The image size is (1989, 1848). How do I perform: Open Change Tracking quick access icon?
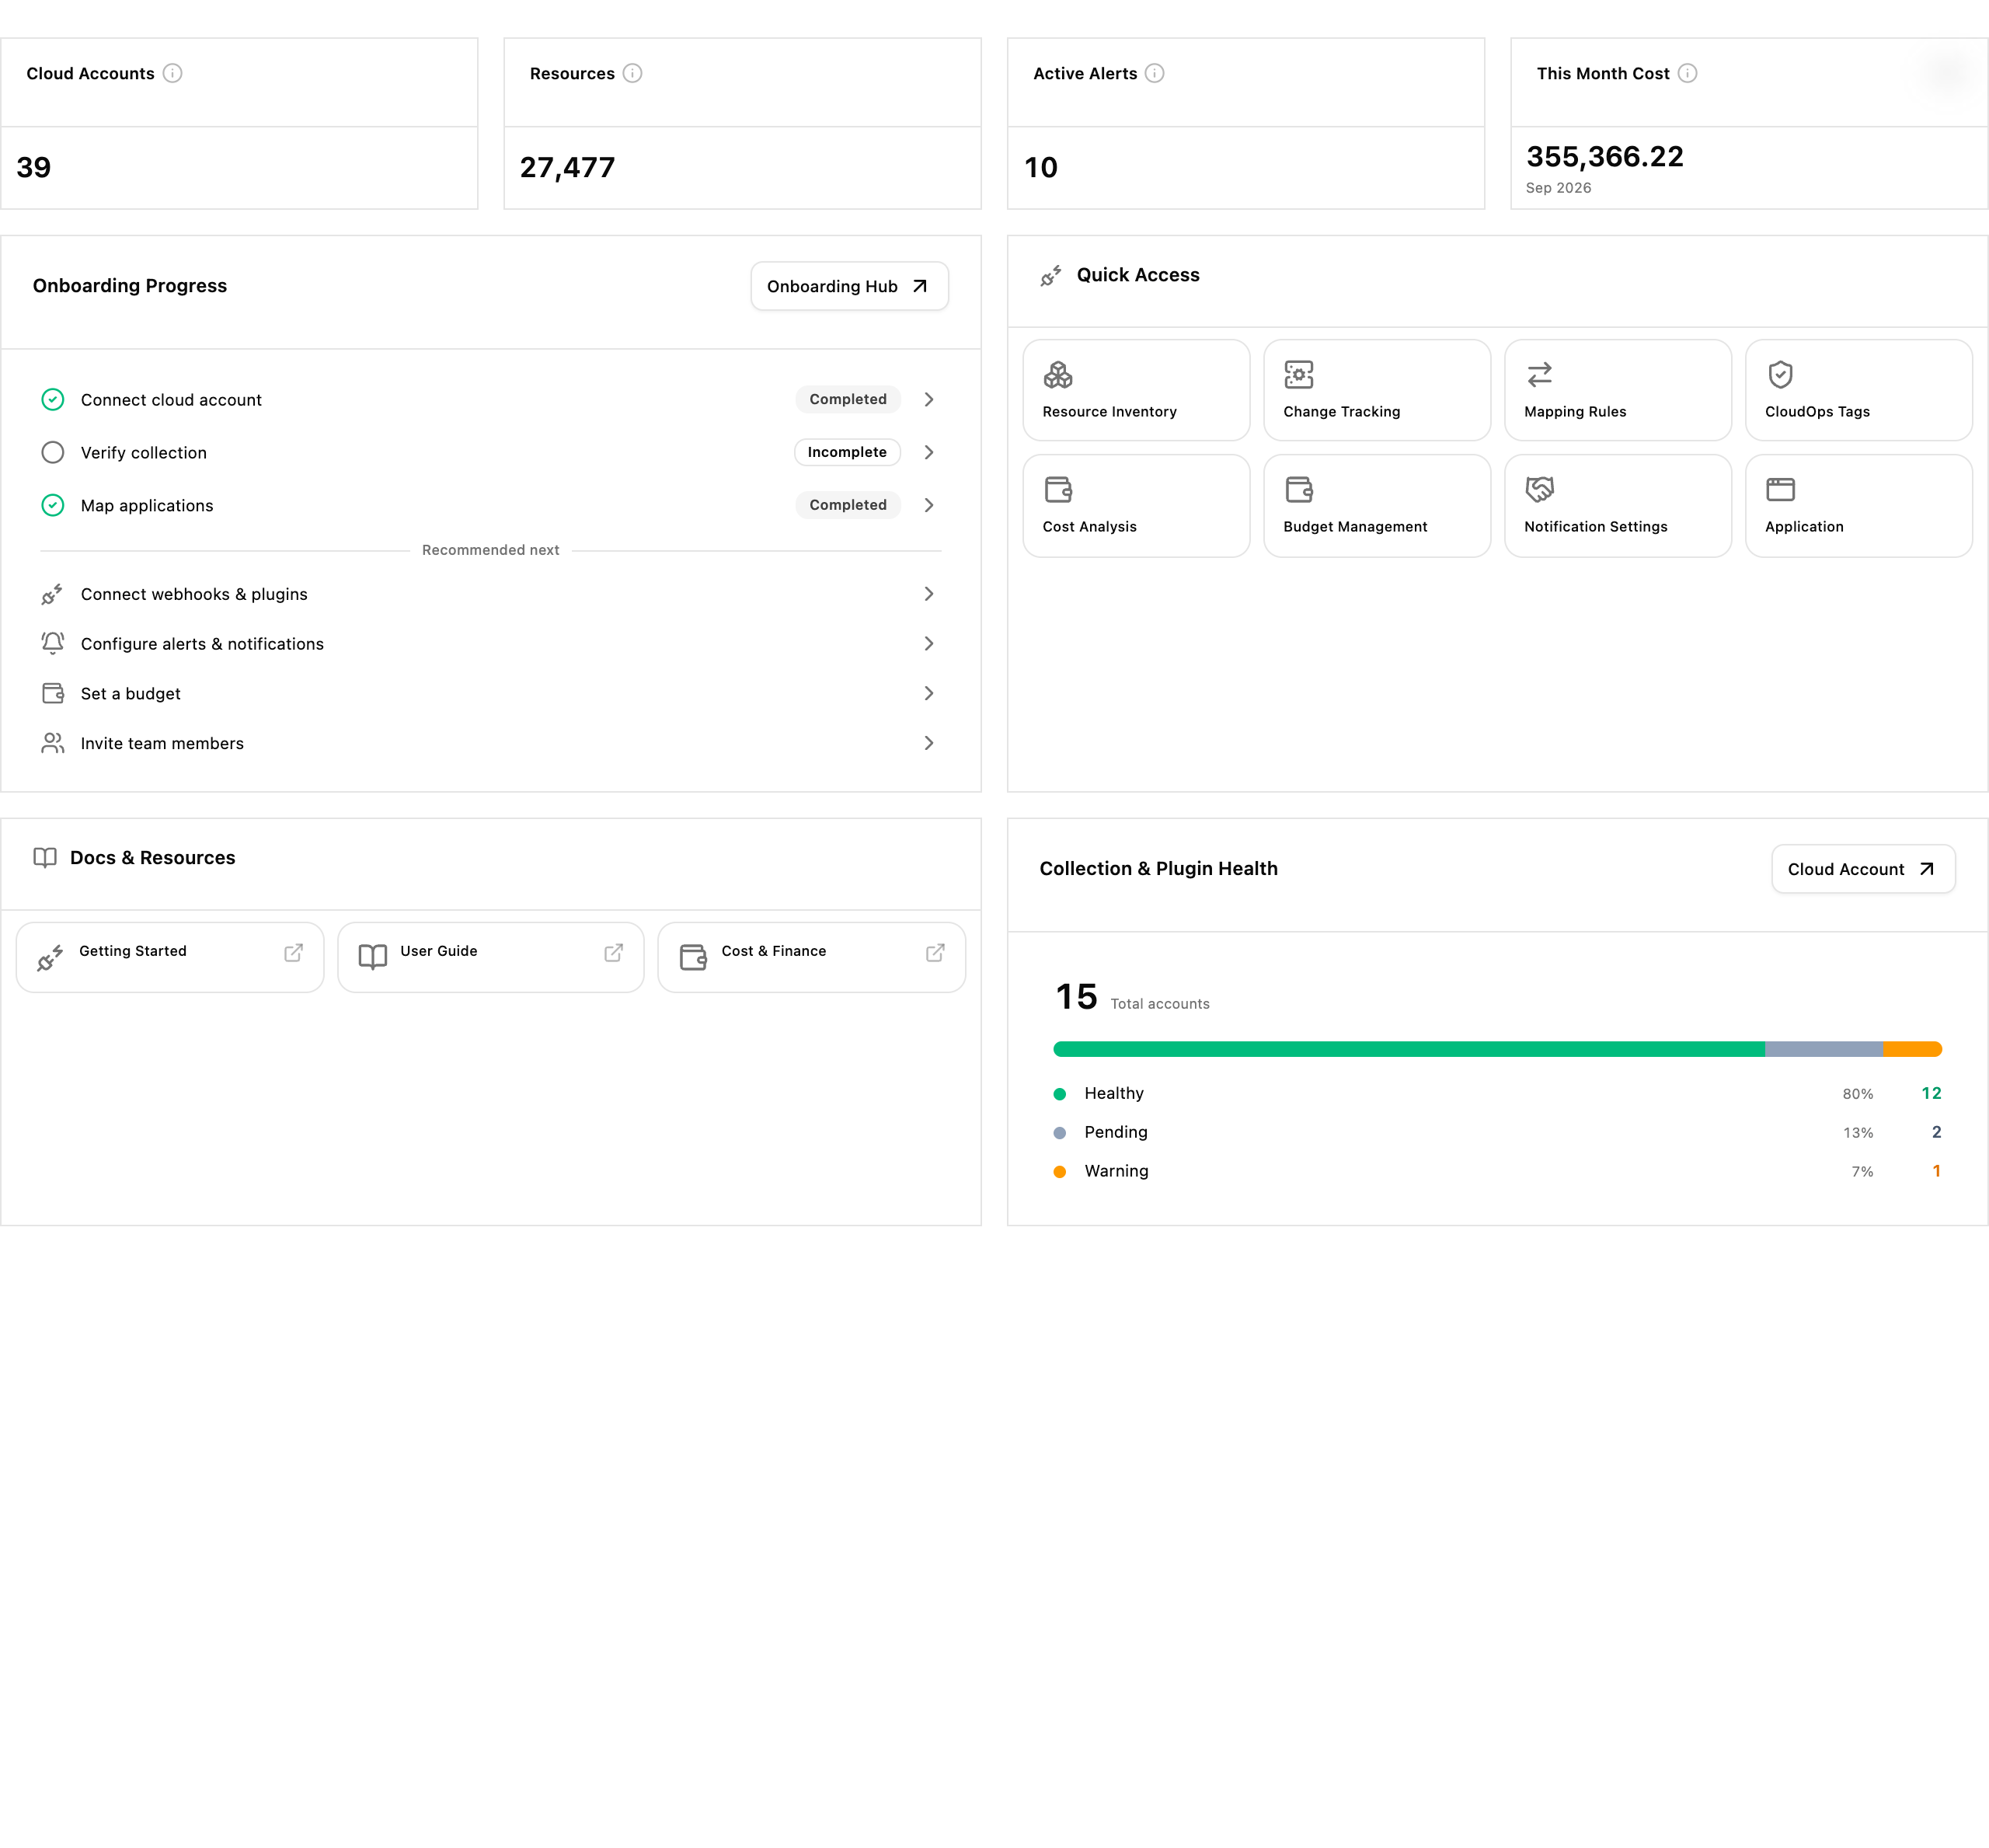(1298, 375)
